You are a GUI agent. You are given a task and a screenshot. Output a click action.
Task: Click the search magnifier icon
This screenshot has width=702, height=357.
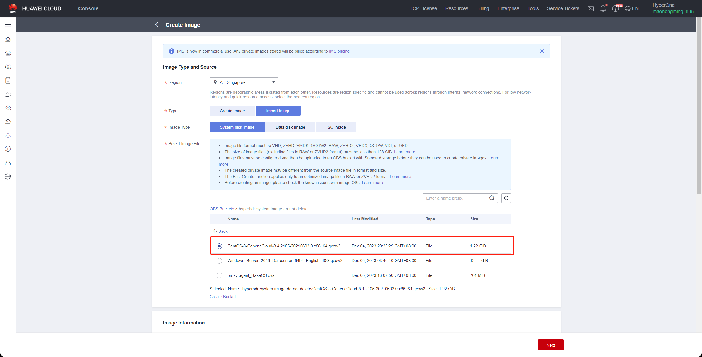492,198
